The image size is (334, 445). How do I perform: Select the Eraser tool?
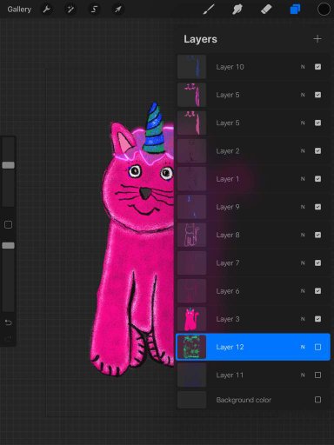click(266, 10)
